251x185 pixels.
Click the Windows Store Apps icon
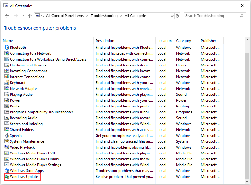7,170
